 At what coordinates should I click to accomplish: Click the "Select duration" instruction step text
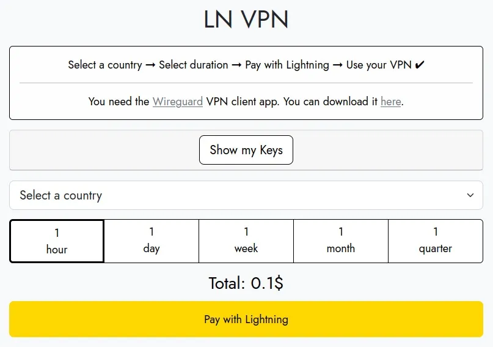tap(193, 65)
